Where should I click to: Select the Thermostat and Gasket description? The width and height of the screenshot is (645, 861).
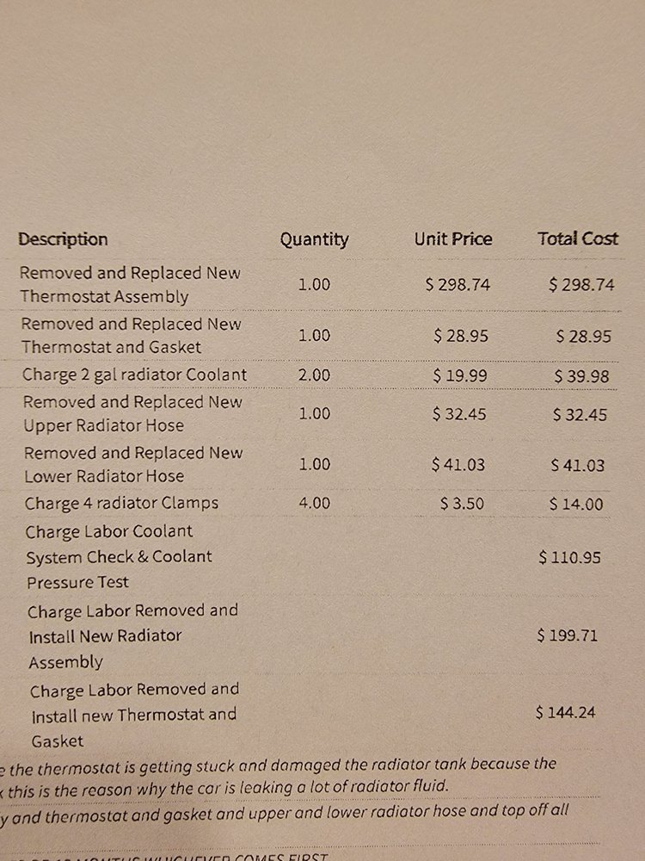pos(131,335)
